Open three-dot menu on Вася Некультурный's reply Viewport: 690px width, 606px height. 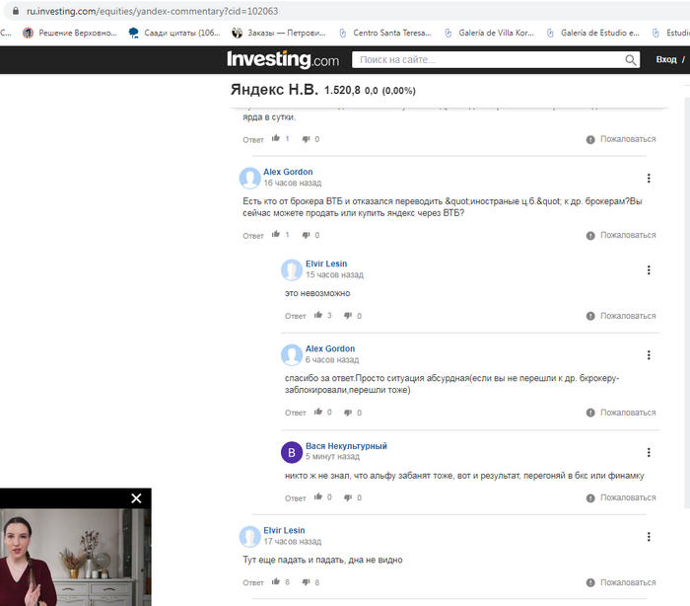[649, 452]
